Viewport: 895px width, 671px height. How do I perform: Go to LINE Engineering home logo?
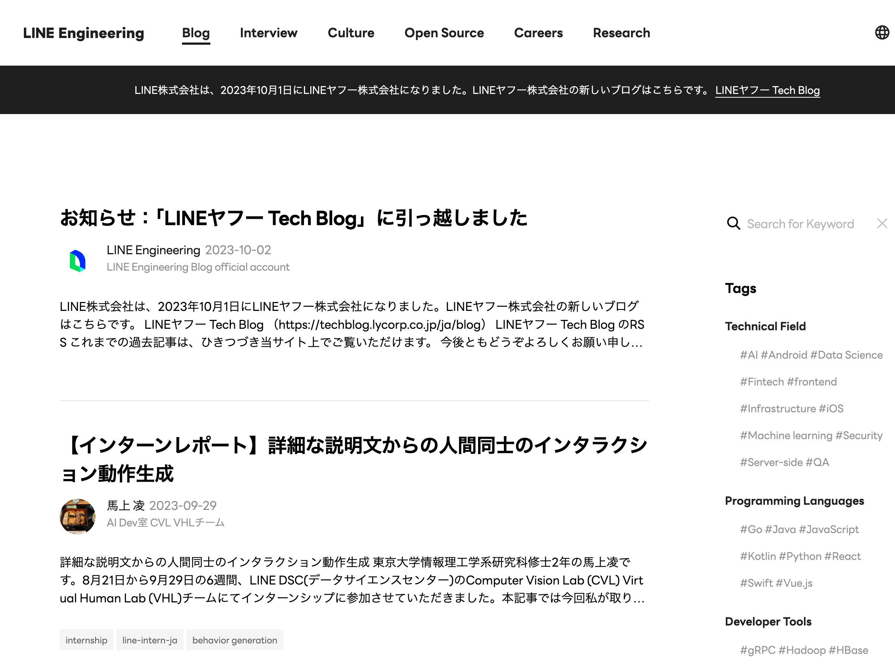(84, 33)
